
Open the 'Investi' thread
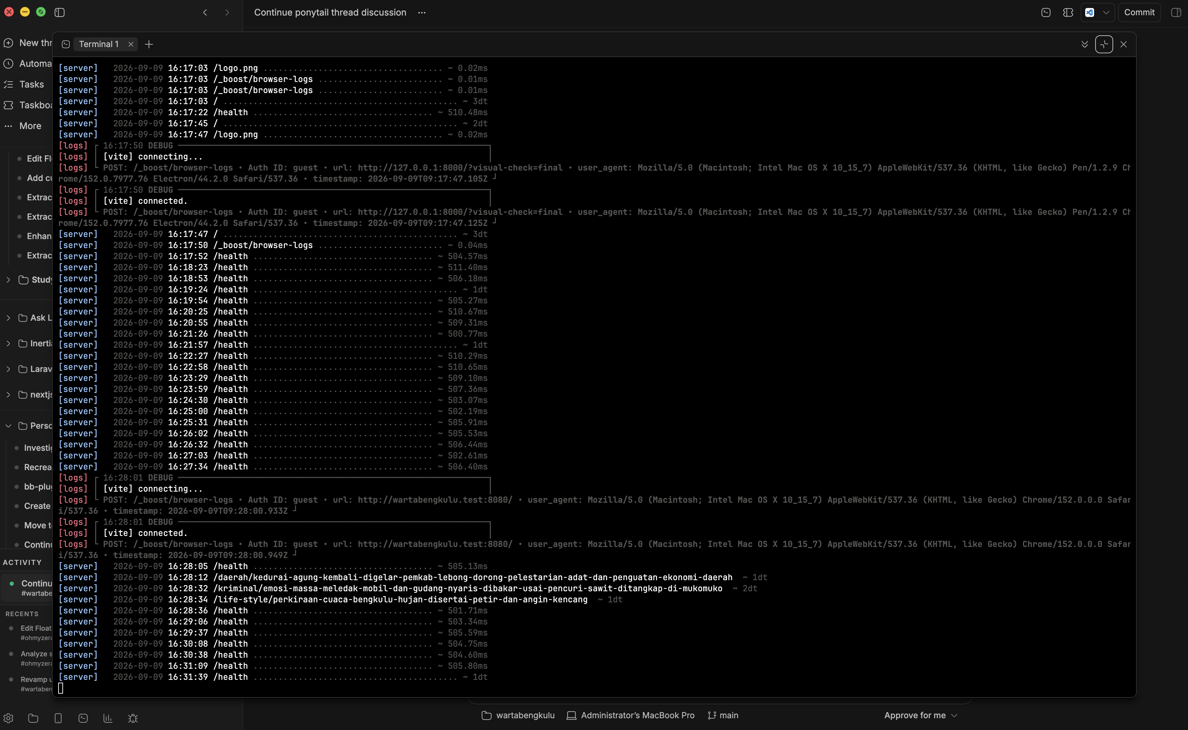pyautogui.click(x=38, y=448)
